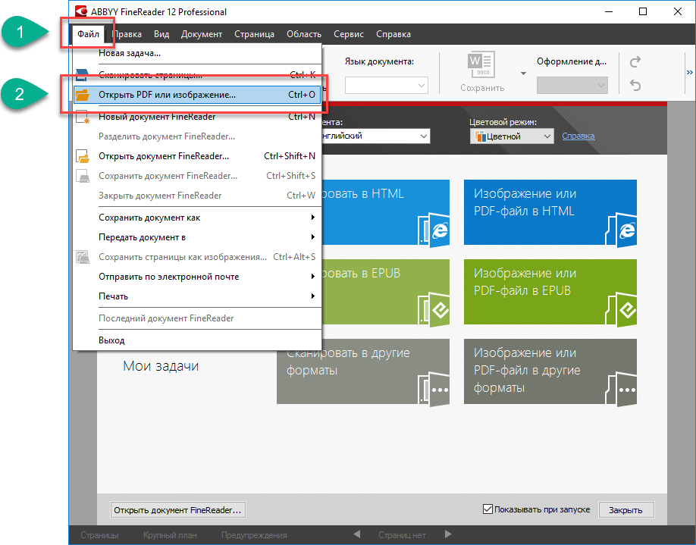Screen dimensions: 696x545
Task: Toggle Показывать при запуске checkbox
Action: tap(488, 509)
